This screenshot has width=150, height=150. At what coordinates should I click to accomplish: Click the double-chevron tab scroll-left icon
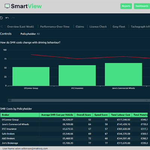click(x=2, y=26)
